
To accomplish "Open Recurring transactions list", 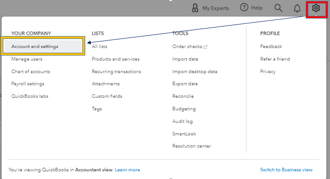I will click(116, 72).
